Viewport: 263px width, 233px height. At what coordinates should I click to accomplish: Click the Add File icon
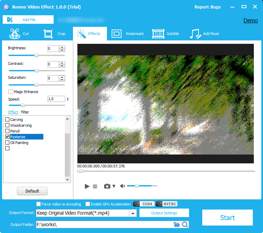[10, 20]
